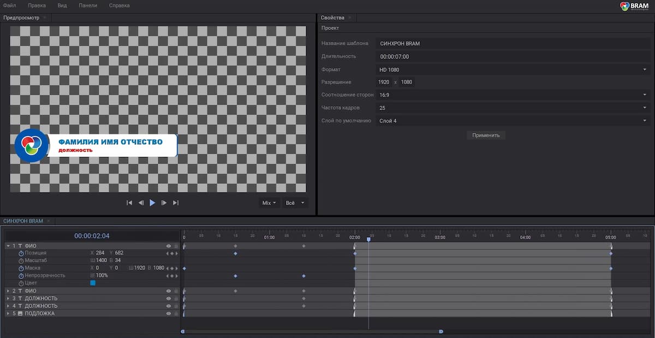Viewport: 655px width, 338px height.
Task: Toggle lock on layer 2 ФИО
Action: pyautogui.click(x=176, y=291)
